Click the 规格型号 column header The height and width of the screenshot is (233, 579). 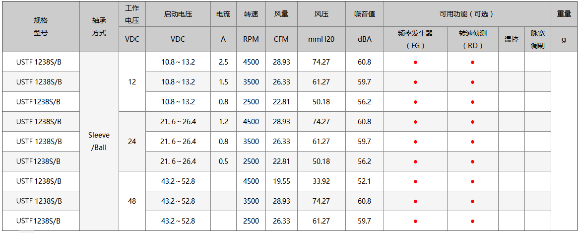[41, 27]
